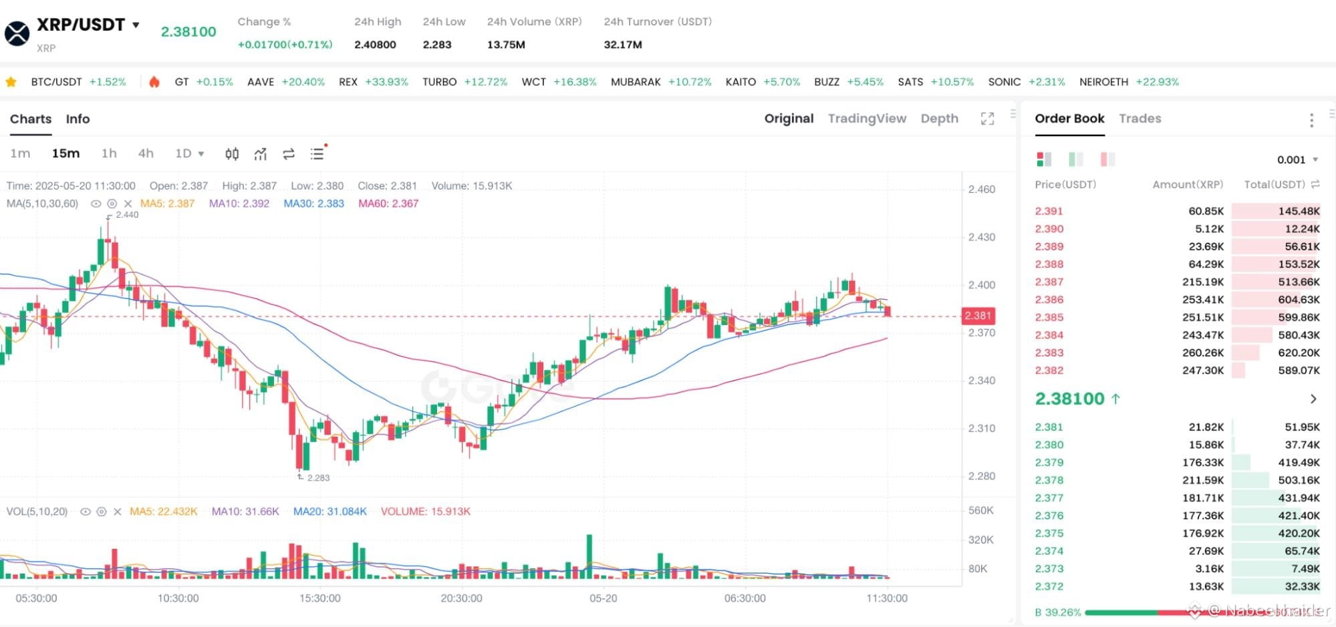Click the XRP coin logo icon

(x=17, y=33)
